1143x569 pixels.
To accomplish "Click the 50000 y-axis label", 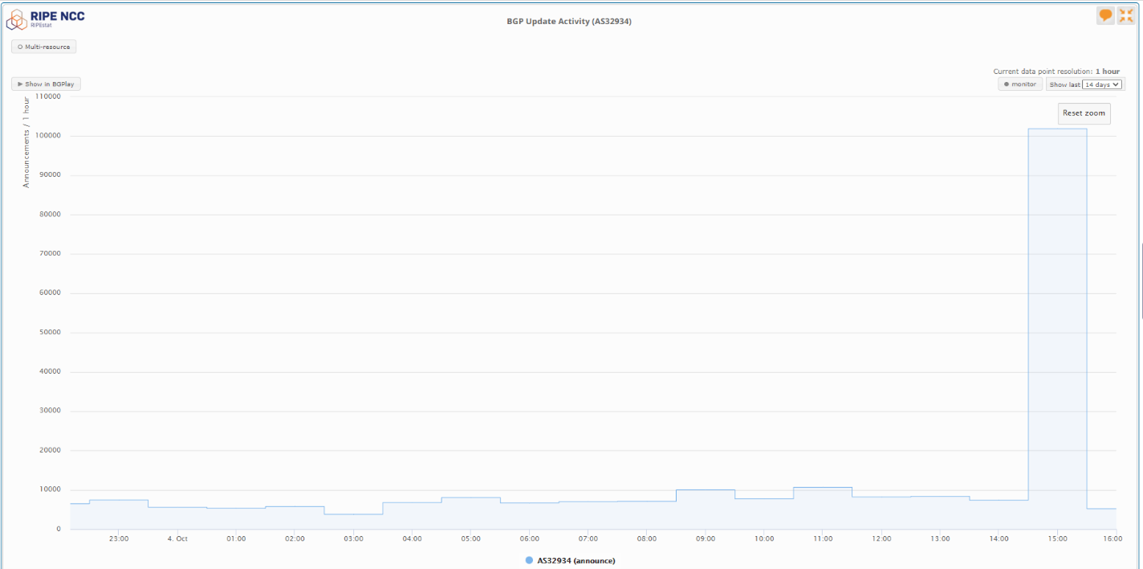I will pos(49,333).
